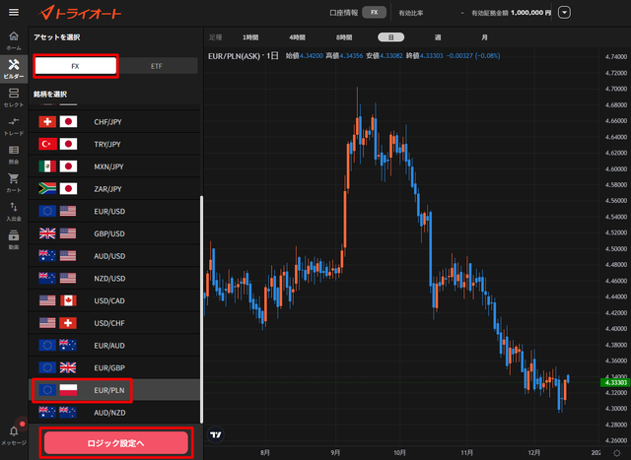The width and height of the screenshot is (631, 460).
Task: Open the セレクト sidebar section
Action: [14, 98]
